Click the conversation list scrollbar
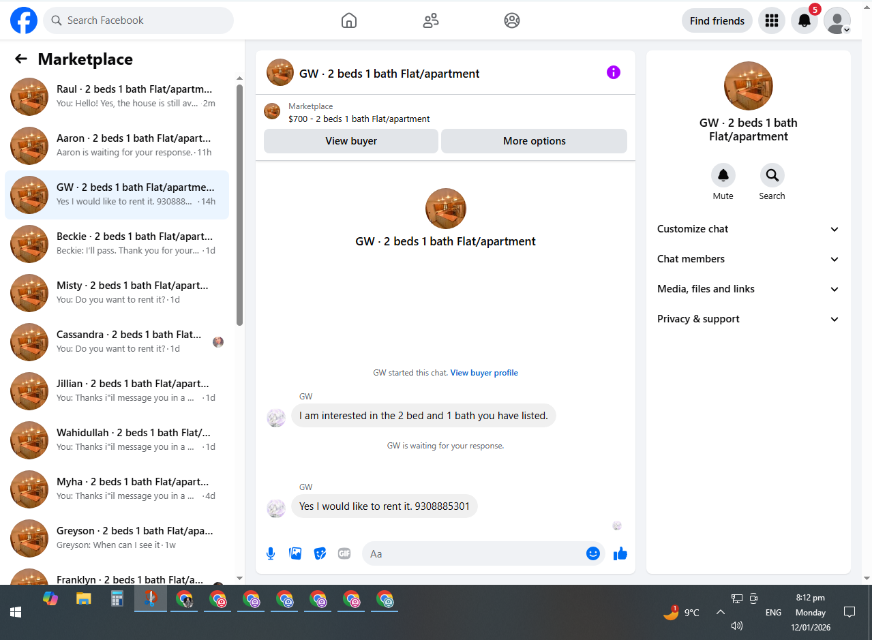 click(239, 204)
